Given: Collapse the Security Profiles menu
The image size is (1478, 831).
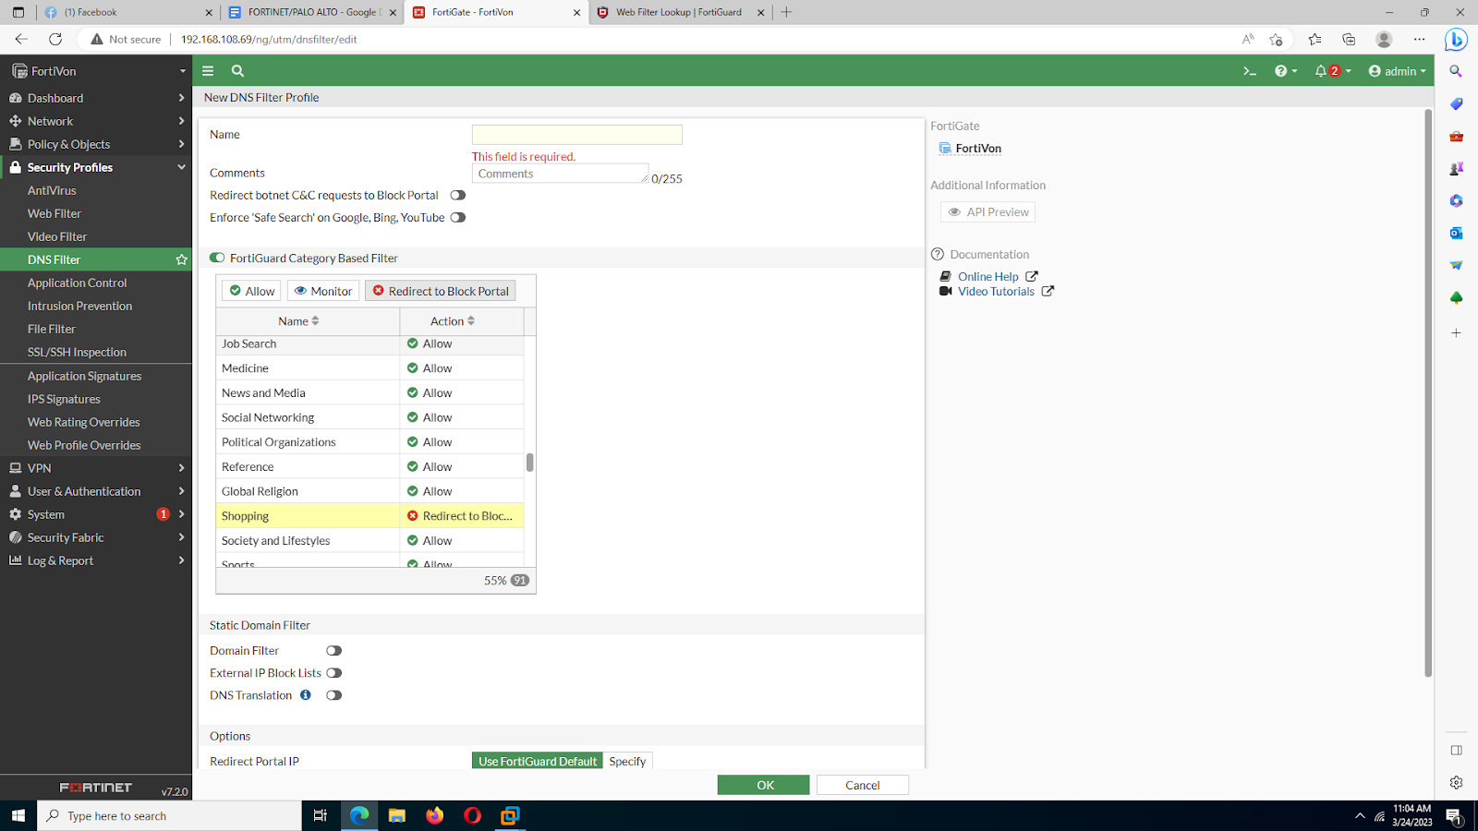Looking at the screenshot, I should (x=96, y=167).
